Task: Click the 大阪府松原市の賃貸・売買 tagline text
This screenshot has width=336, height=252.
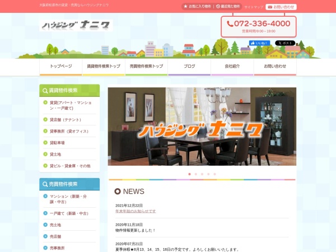Action: point(74,5)
